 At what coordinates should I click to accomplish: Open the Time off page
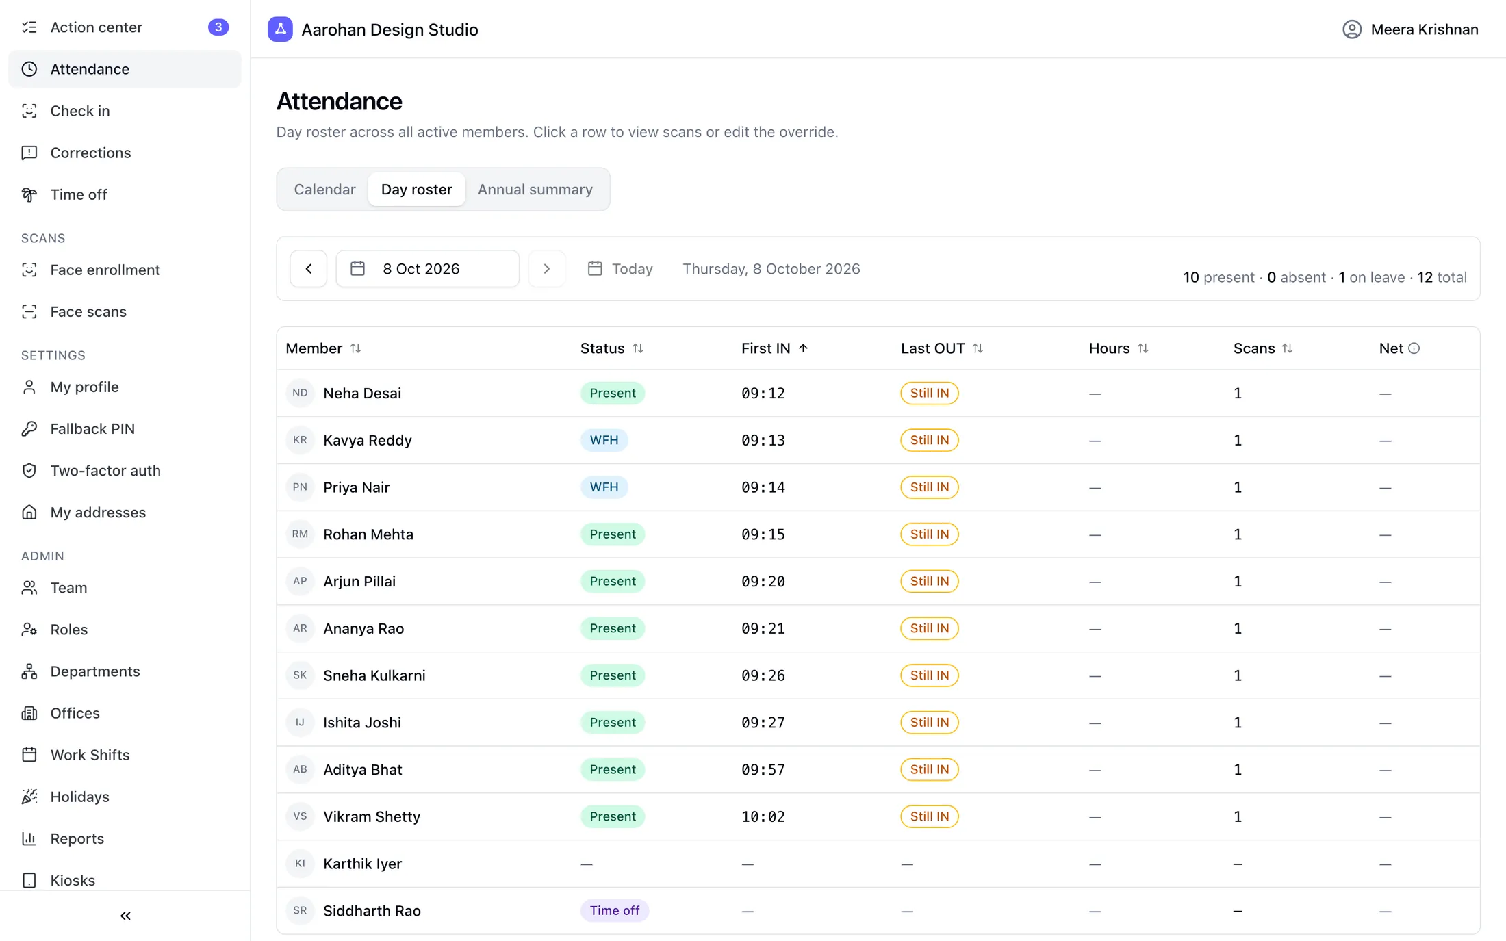125,194
